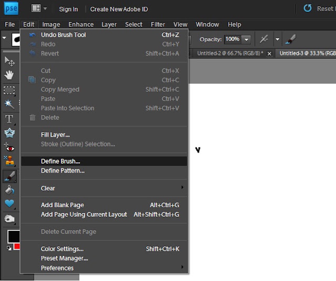Open the Opacity slider dropdown
Viewport: 336px width, 281px height.
point(247,39)
